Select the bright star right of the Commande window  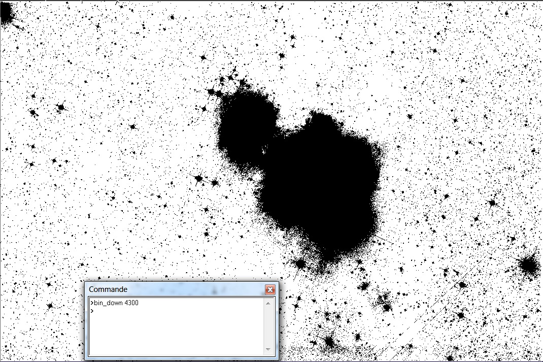[329, 341]
